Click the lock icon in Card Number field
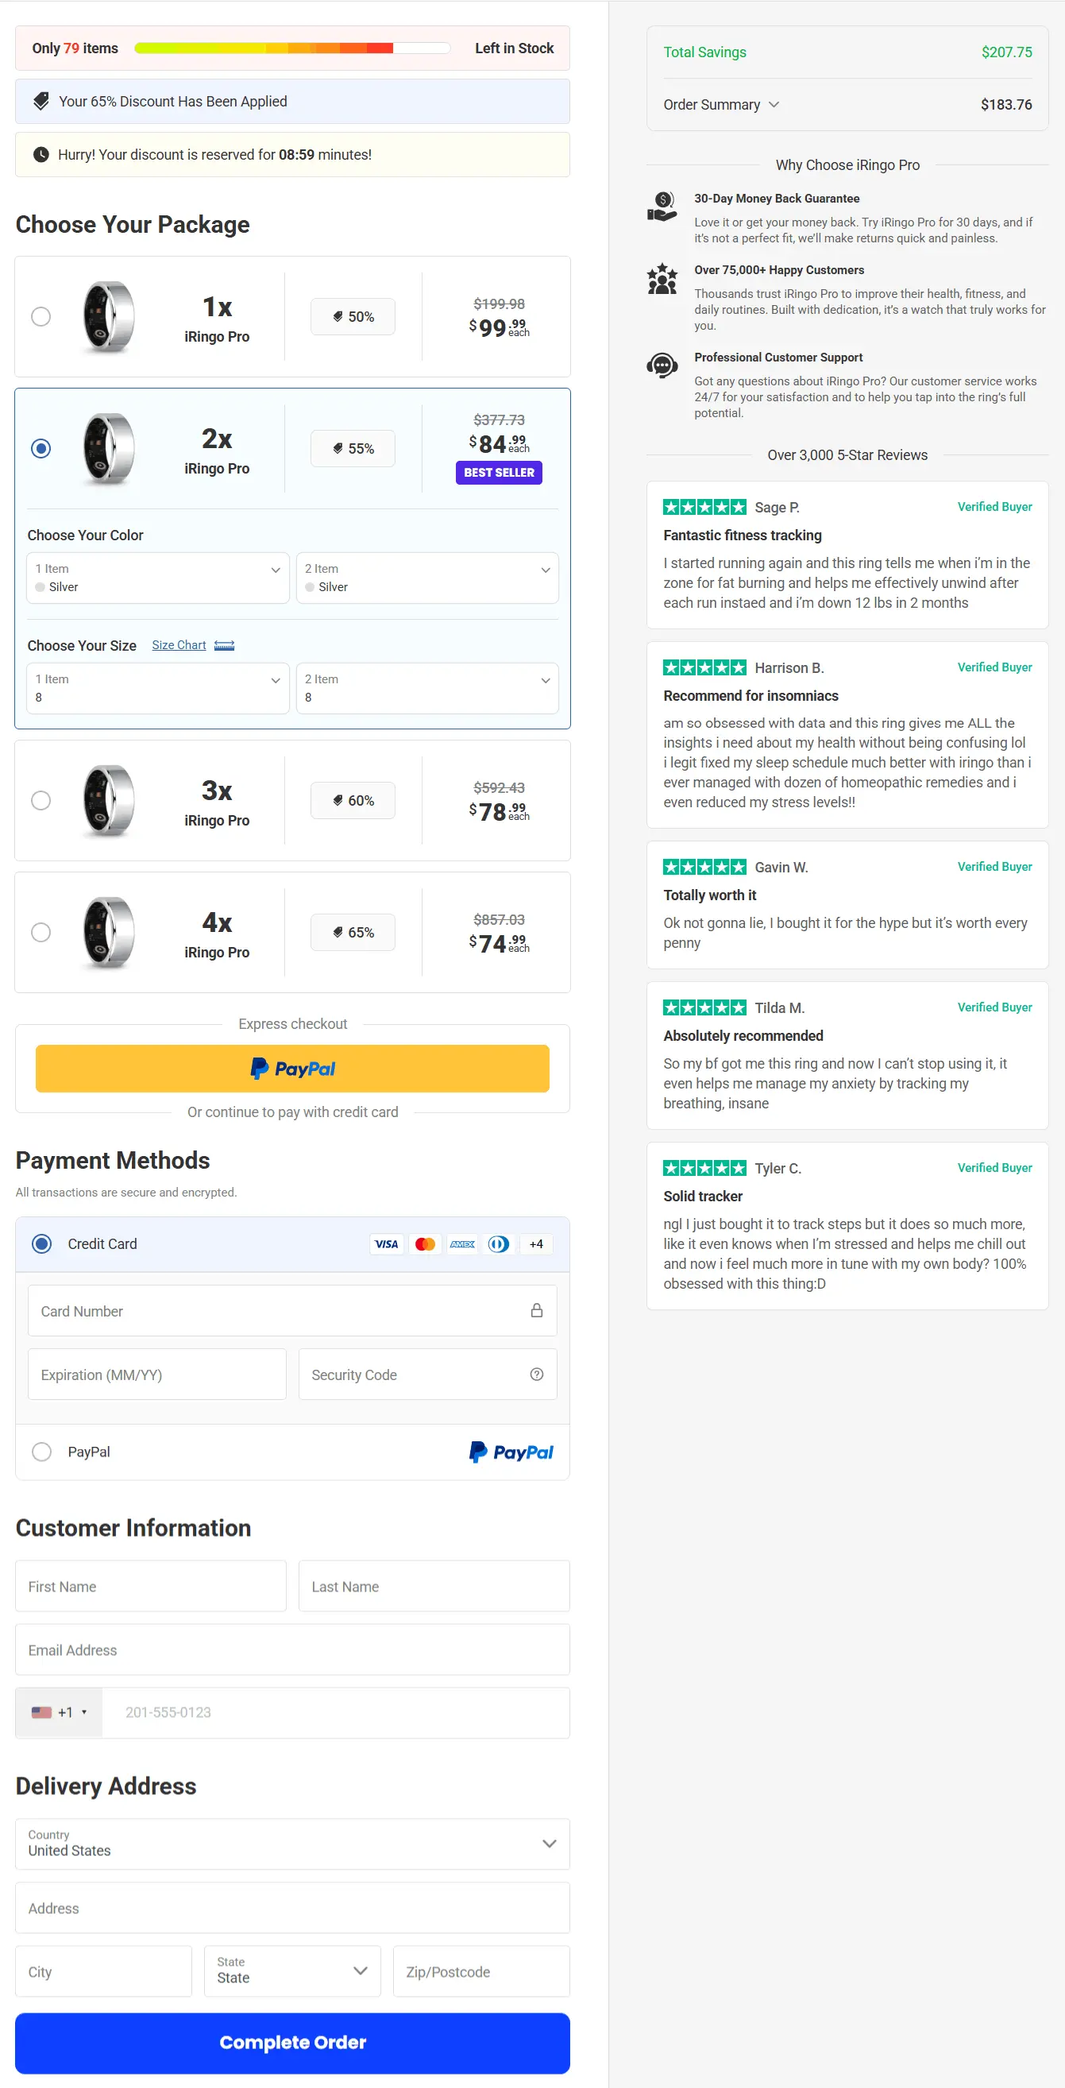The height and width of the screenshot is (2088, 1065). (x=537, y=1310)
